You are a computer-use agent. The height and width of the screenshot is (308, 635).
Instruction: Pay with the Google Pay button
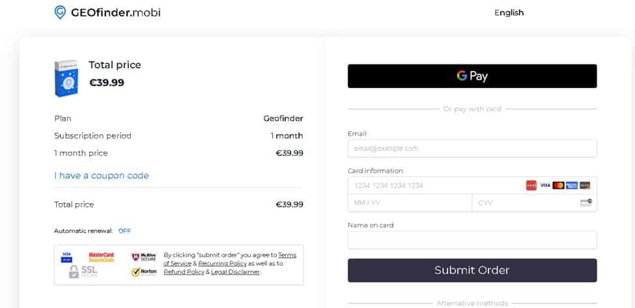[x=472, y=76]
